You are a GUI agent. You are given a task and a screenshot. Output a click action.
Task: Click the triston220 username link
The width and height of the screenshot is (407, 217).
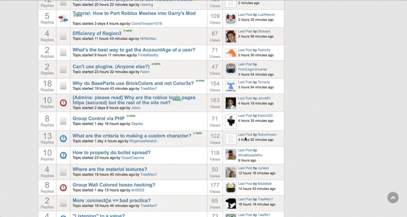coord(265,116)
